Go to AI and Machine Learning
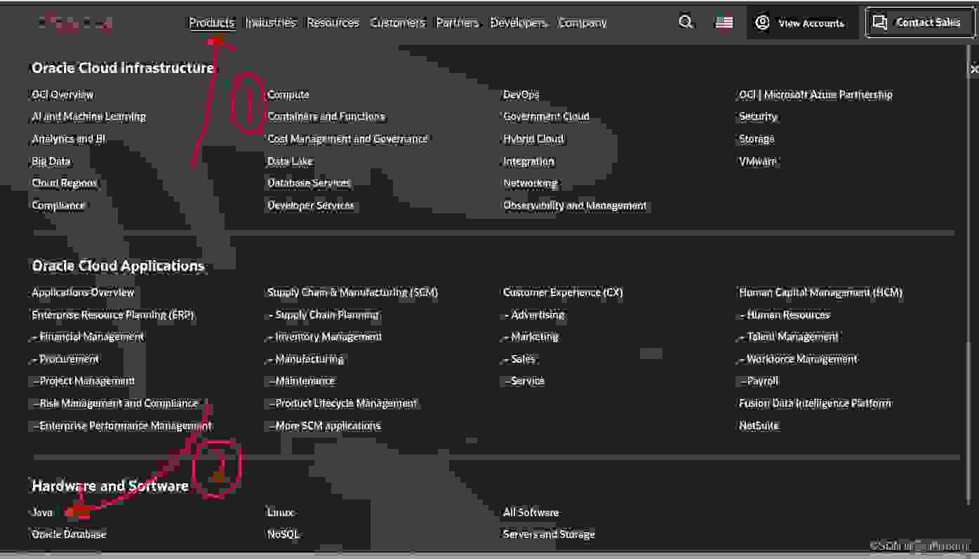Image resolution: width=979 pixels, height=559 pixels. [88, 116]
